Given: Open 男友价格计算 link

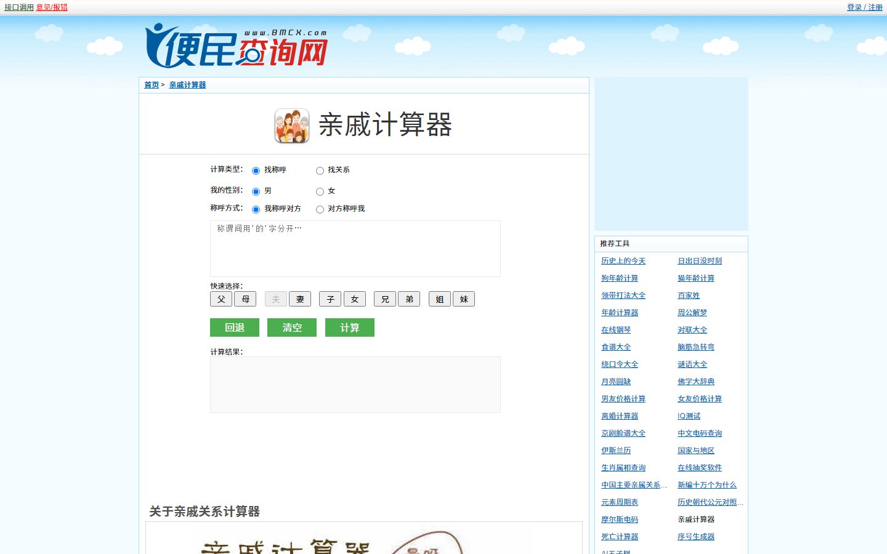Looking at the screenshot, I should point(623,399).
